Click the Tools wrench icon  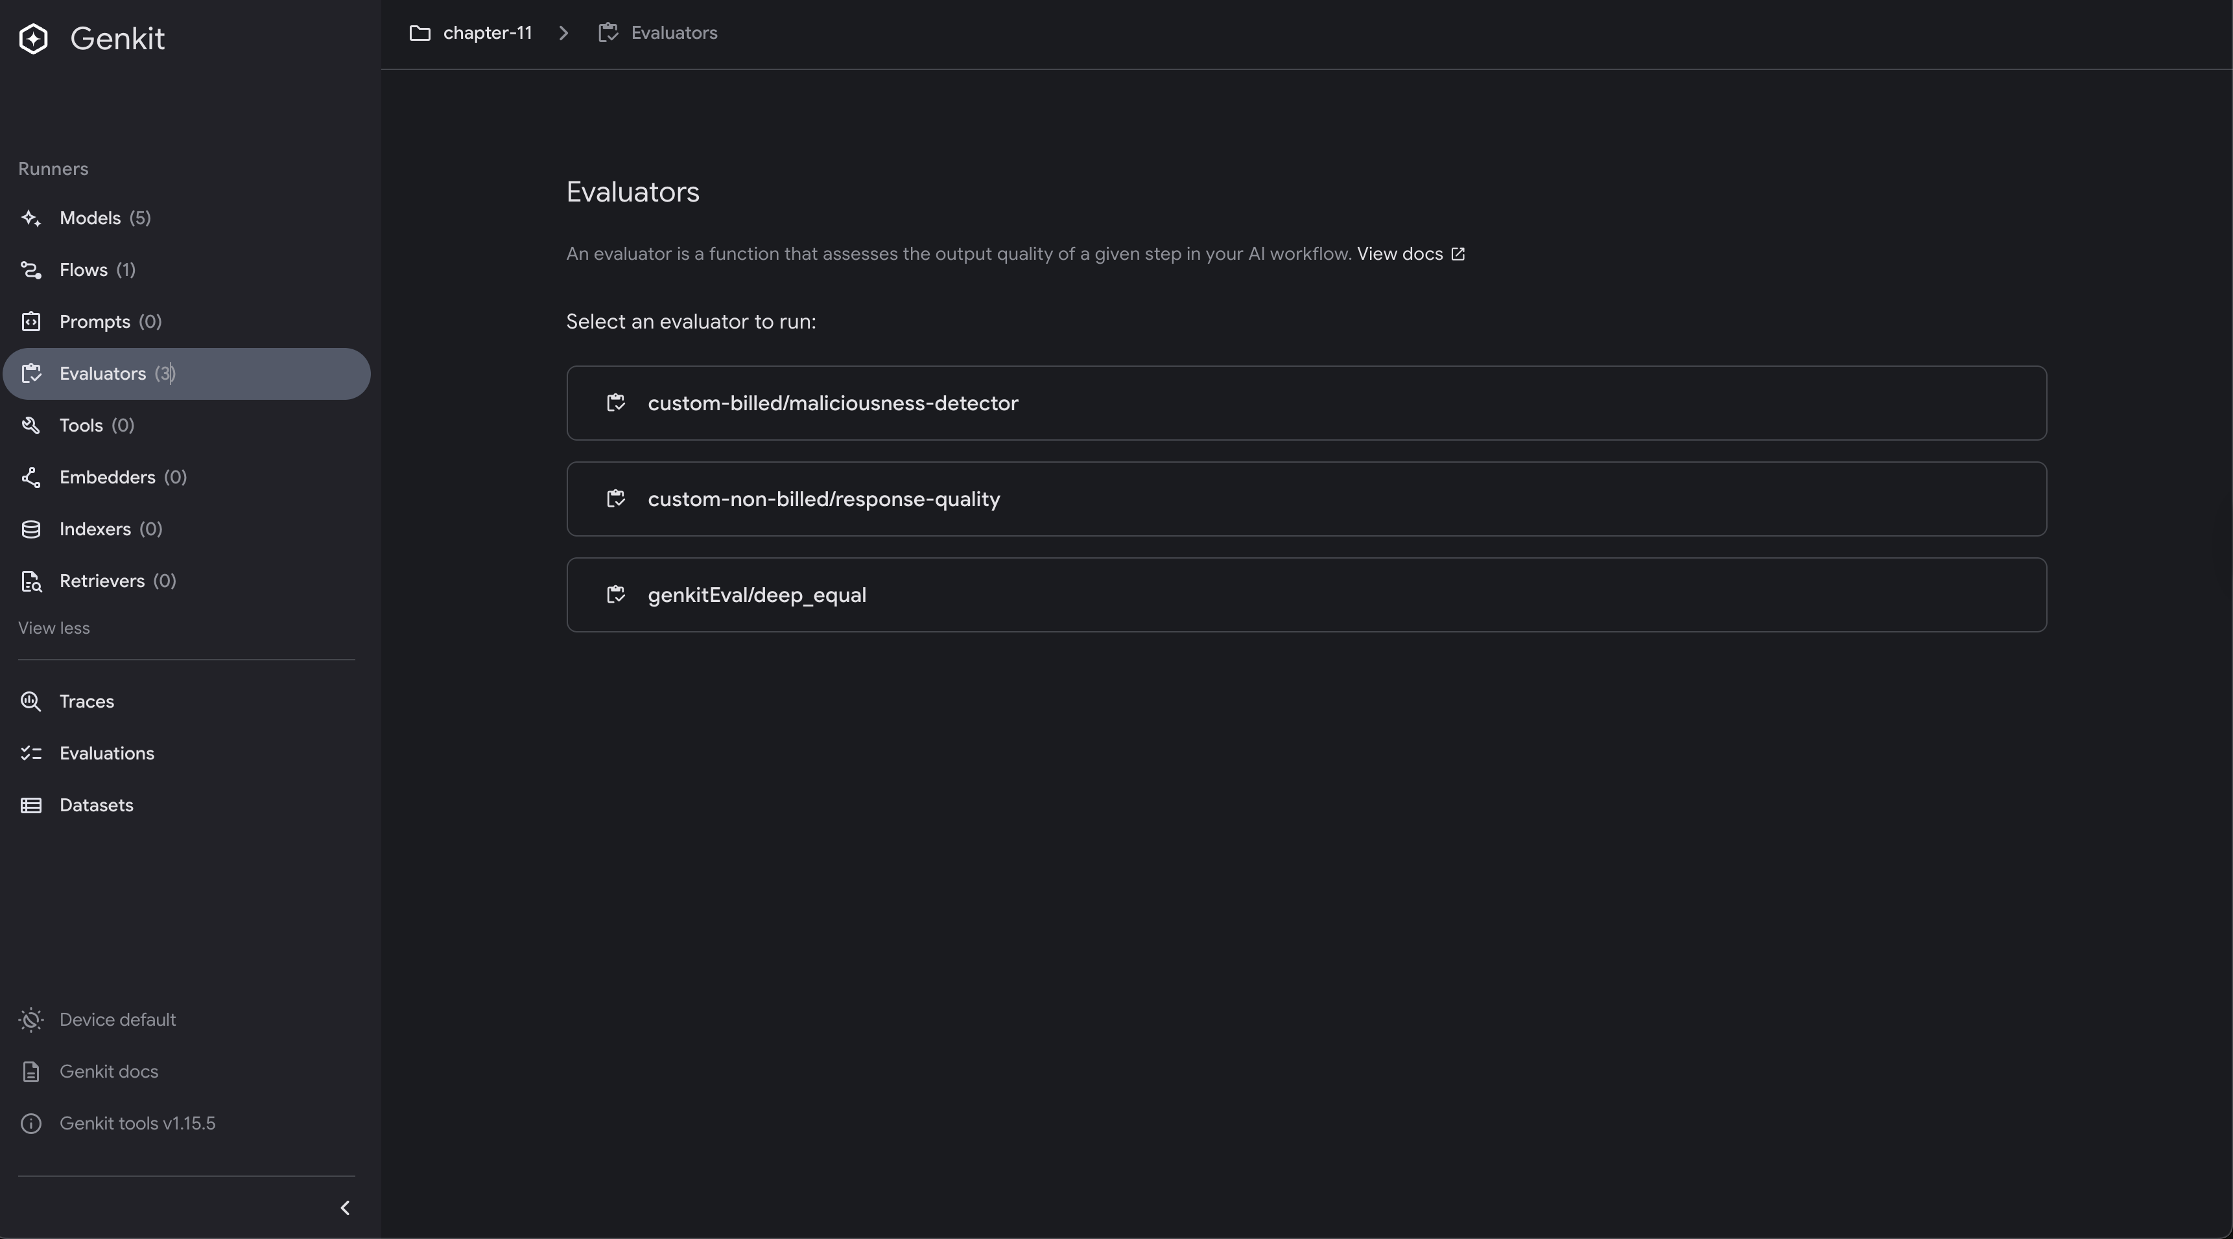click(x=31, y=425)
